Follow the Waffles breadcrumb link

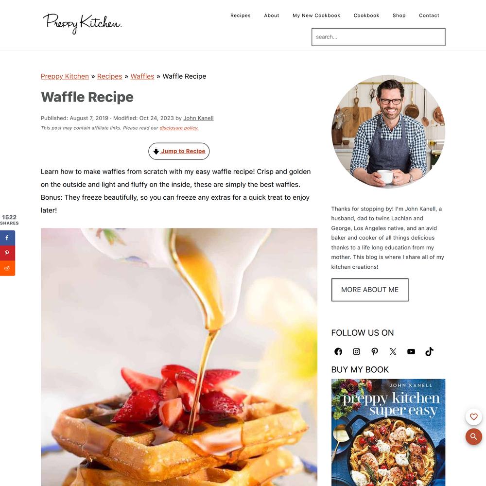(142, 76)
